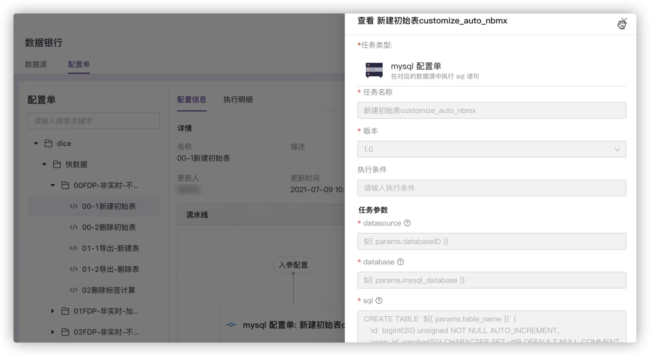Click the datasource help question icon
This screenshot has height=356, width=650.
(x=407, y=223)
